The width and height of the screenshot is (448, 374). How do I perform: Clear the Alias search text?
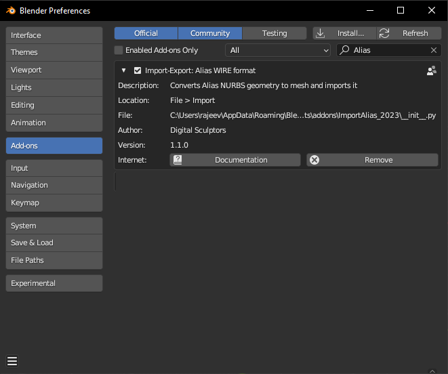click(x=434, y=50)
